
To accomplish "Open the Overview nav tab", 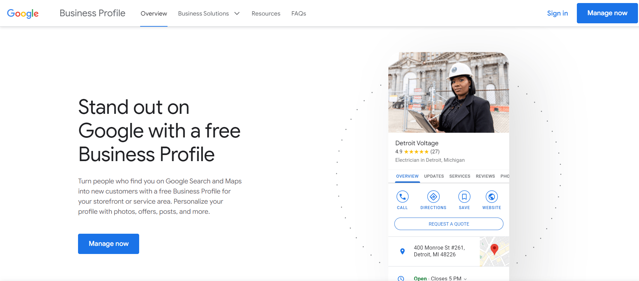I will point(154,14).
